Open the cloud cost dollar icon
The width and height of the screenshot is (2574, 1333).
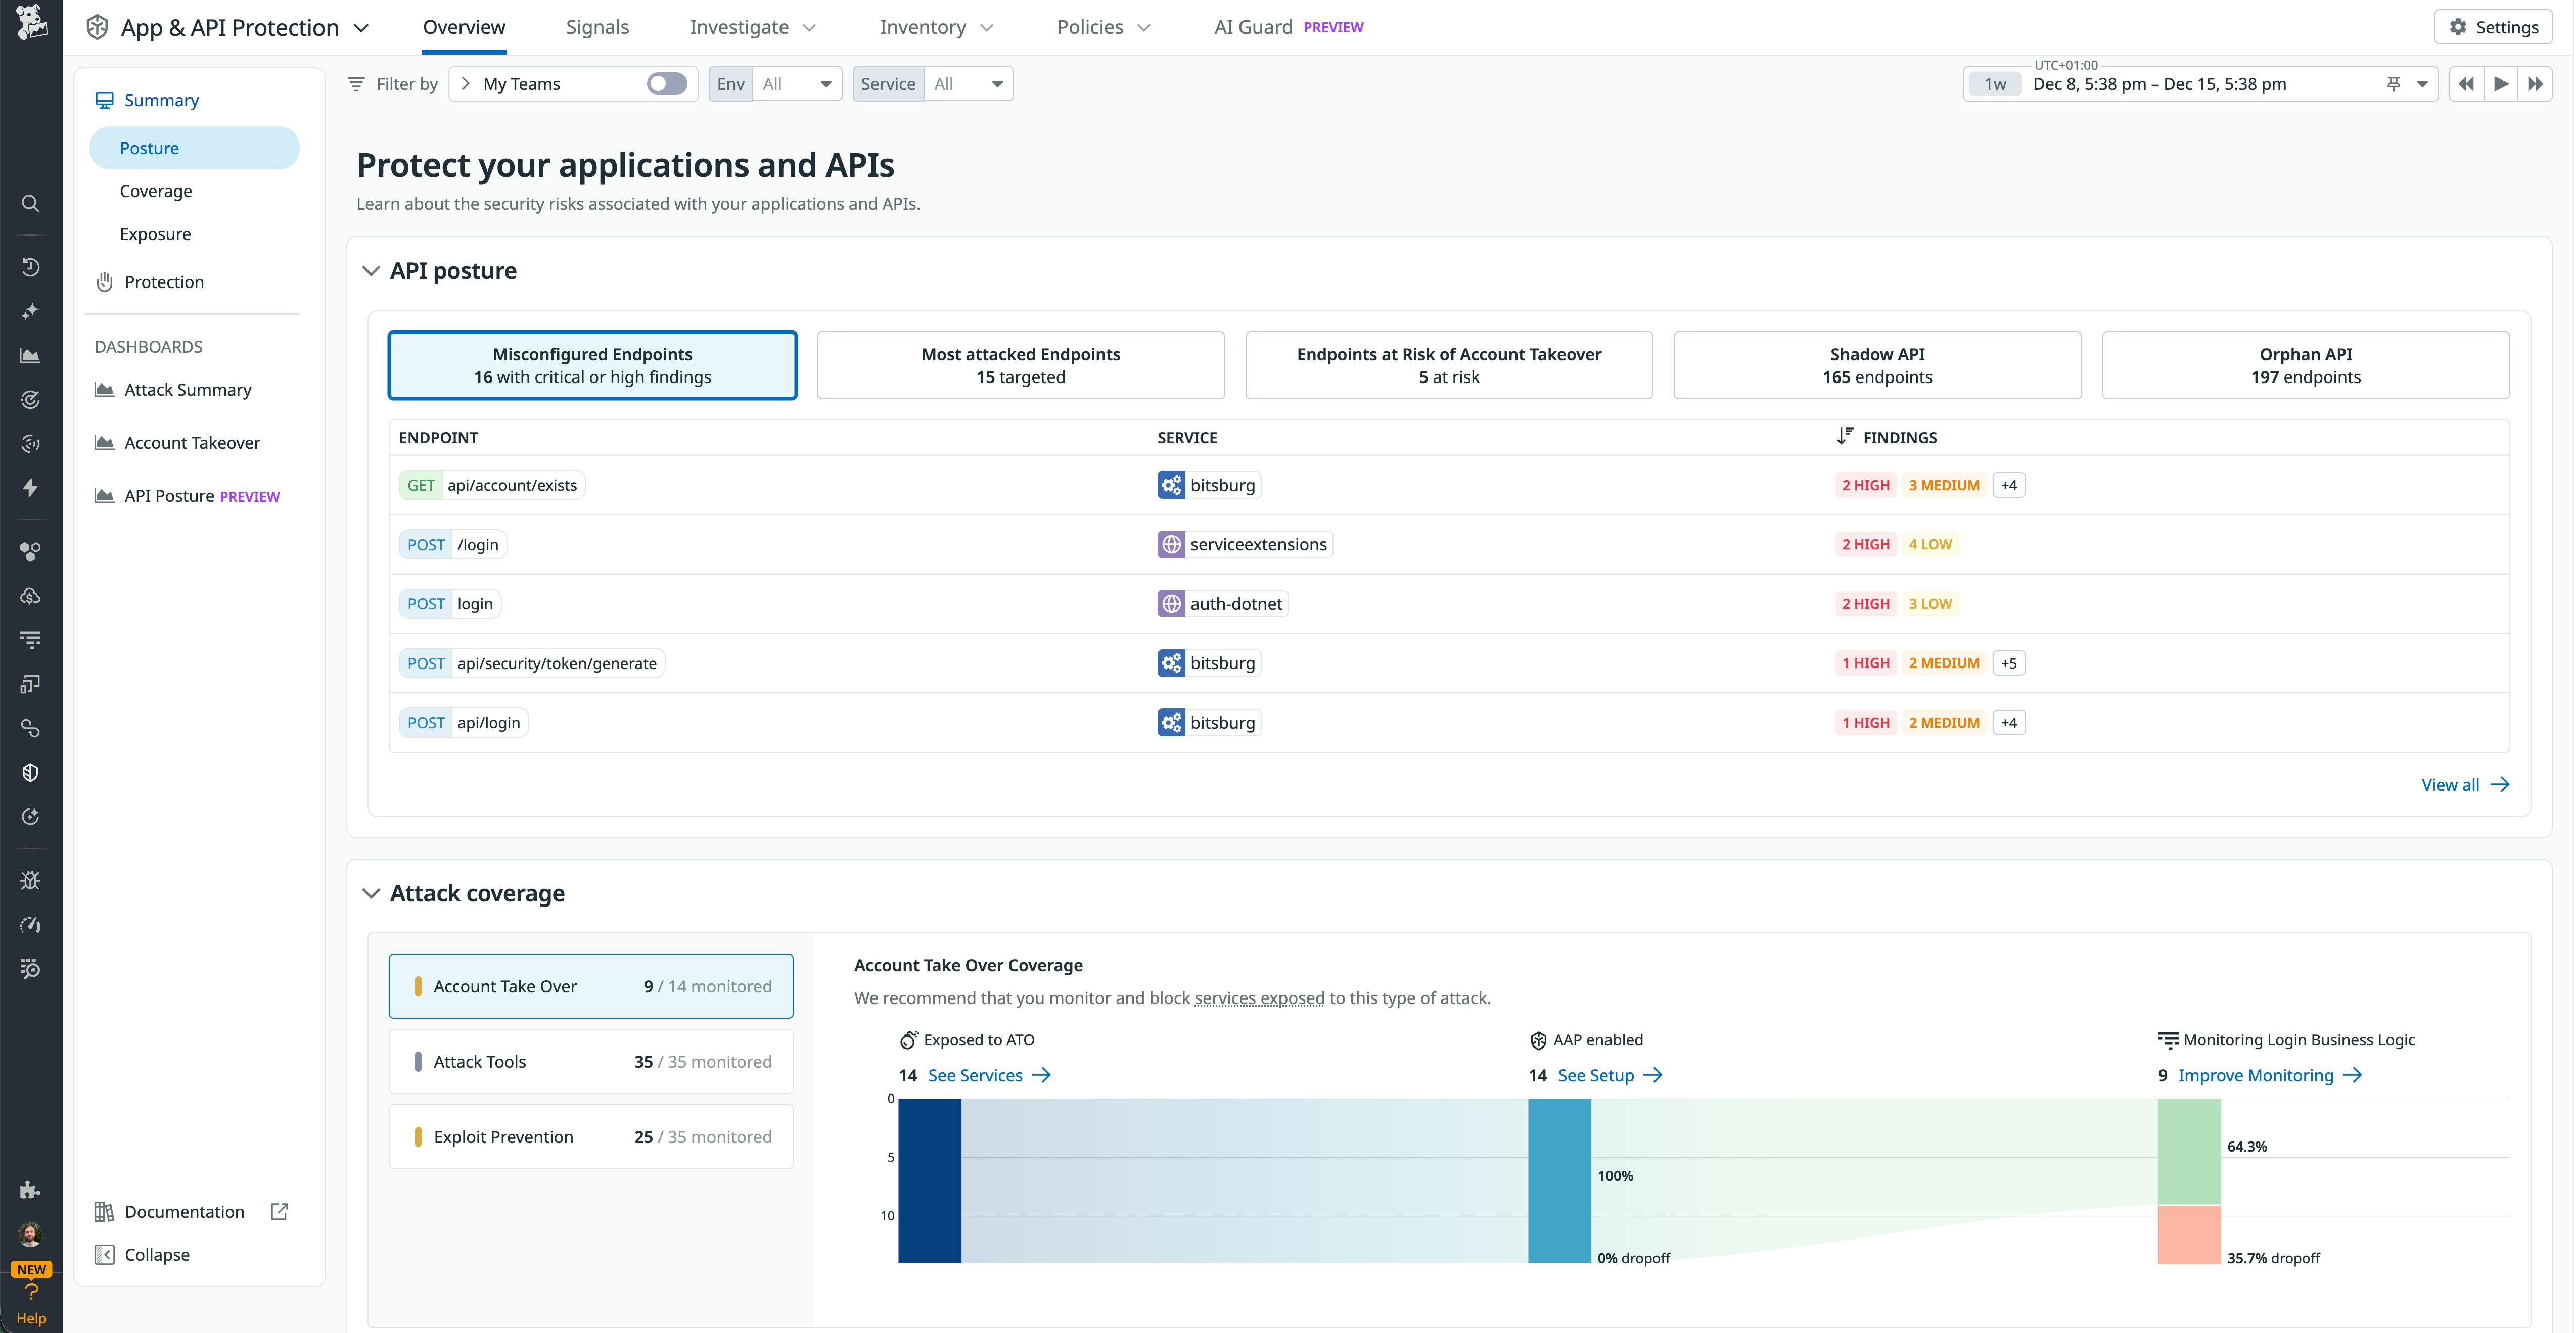click(x=30, y=596)
